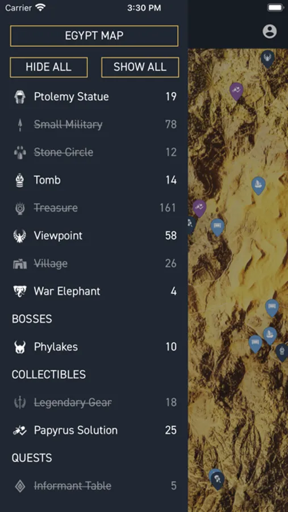The image size is (288, 512).
Task: Click the Ptolemy Statue pharaoh icon
Action: pos(20,97)
